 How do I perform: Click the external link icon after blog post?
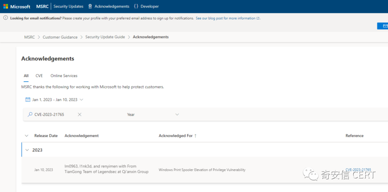[258, 18]
